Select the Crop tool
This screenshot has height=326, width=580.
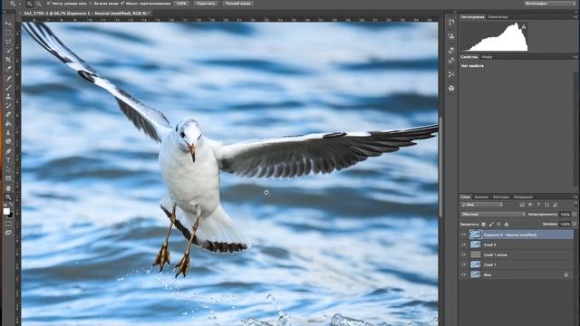point(8,60)
